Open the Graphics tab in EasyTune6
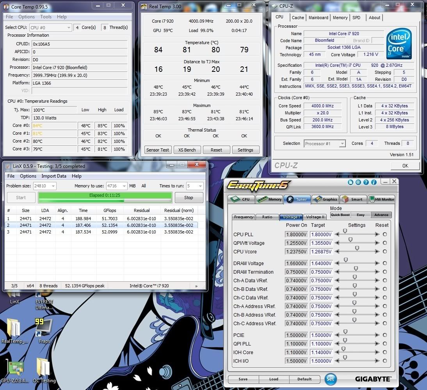The height and width of the screenshot is (390, 427). pyautogui.click(x=326, y=199)
